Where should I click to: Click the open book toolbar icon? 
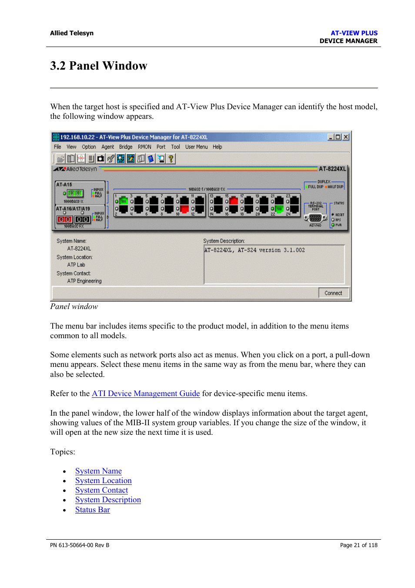(71, 159)
